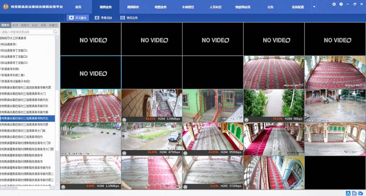Click the 录像回放 playback icon
The height and width of the screenshot is (196, 366).
97,18
